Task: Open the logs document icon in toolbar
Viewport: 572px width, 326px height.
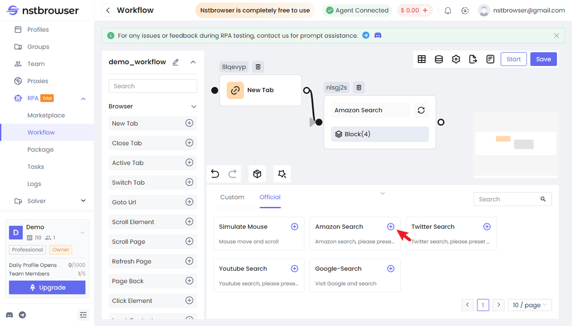Action: [490, 59]
